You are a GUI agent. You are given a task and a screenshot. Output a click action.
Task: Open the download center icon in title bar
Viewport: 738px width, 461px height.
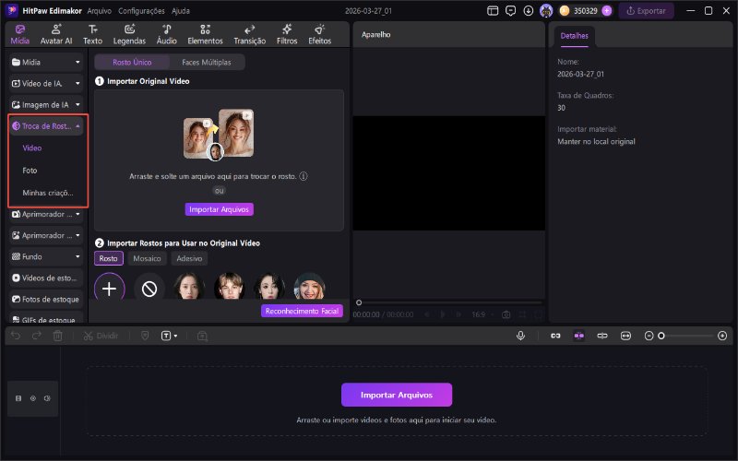click(x=528, y=11)
